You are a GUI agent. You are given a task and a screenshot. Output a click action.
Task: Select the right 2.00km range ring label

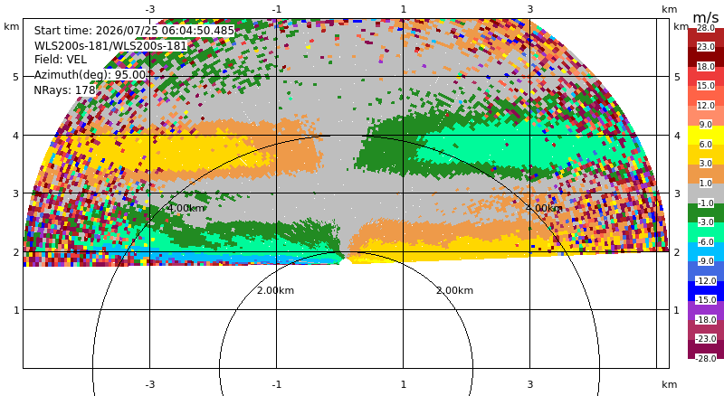(x=455, y=290)
